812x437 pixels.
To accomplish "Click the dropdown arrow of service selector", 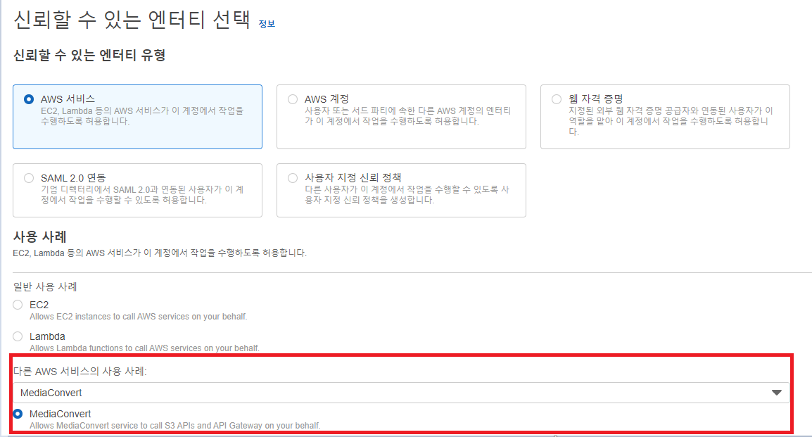I will pyautogui.click(x=776, y=393).
